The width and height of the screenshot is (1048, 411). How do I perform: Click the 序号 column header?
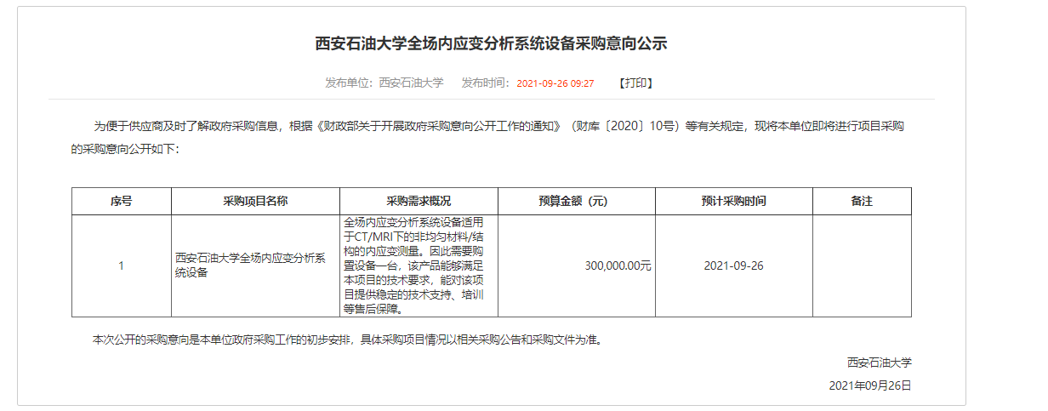coord(121,201)
